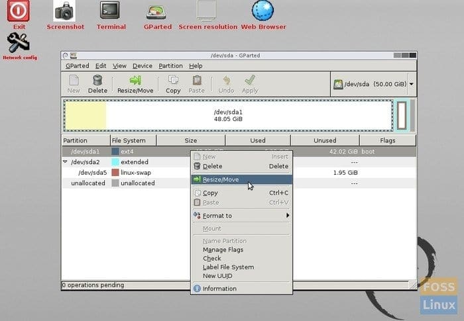
Task: Collapse the /dev/sda2 tree triangle
Action: tap(65, 161)
